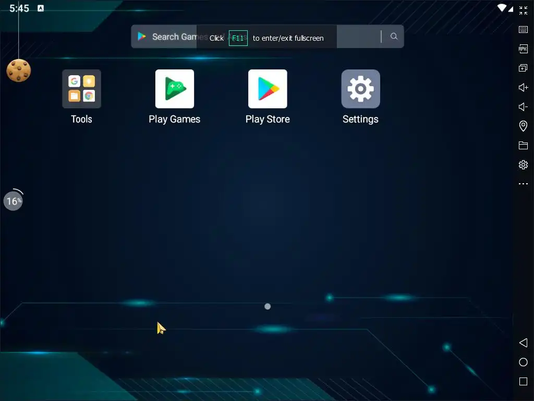Tap the Android Back triangle button

(523, 343)
